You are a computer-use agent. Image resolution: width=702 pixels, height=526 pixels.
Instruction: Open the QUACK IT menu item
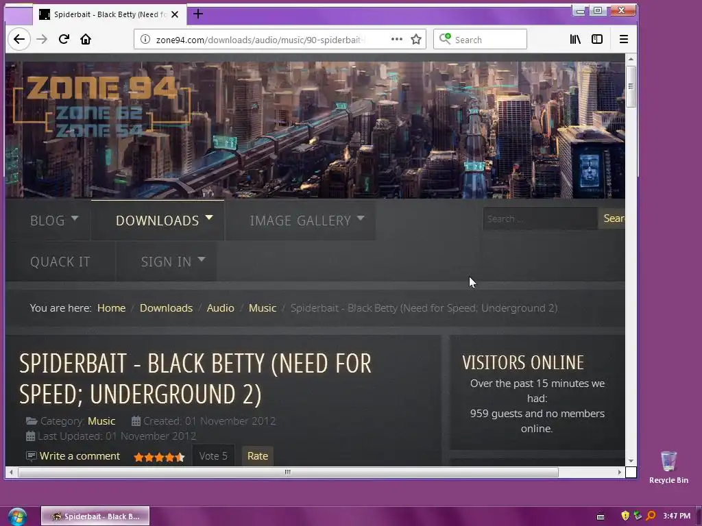pyautogui.click(x=60, y=262)
